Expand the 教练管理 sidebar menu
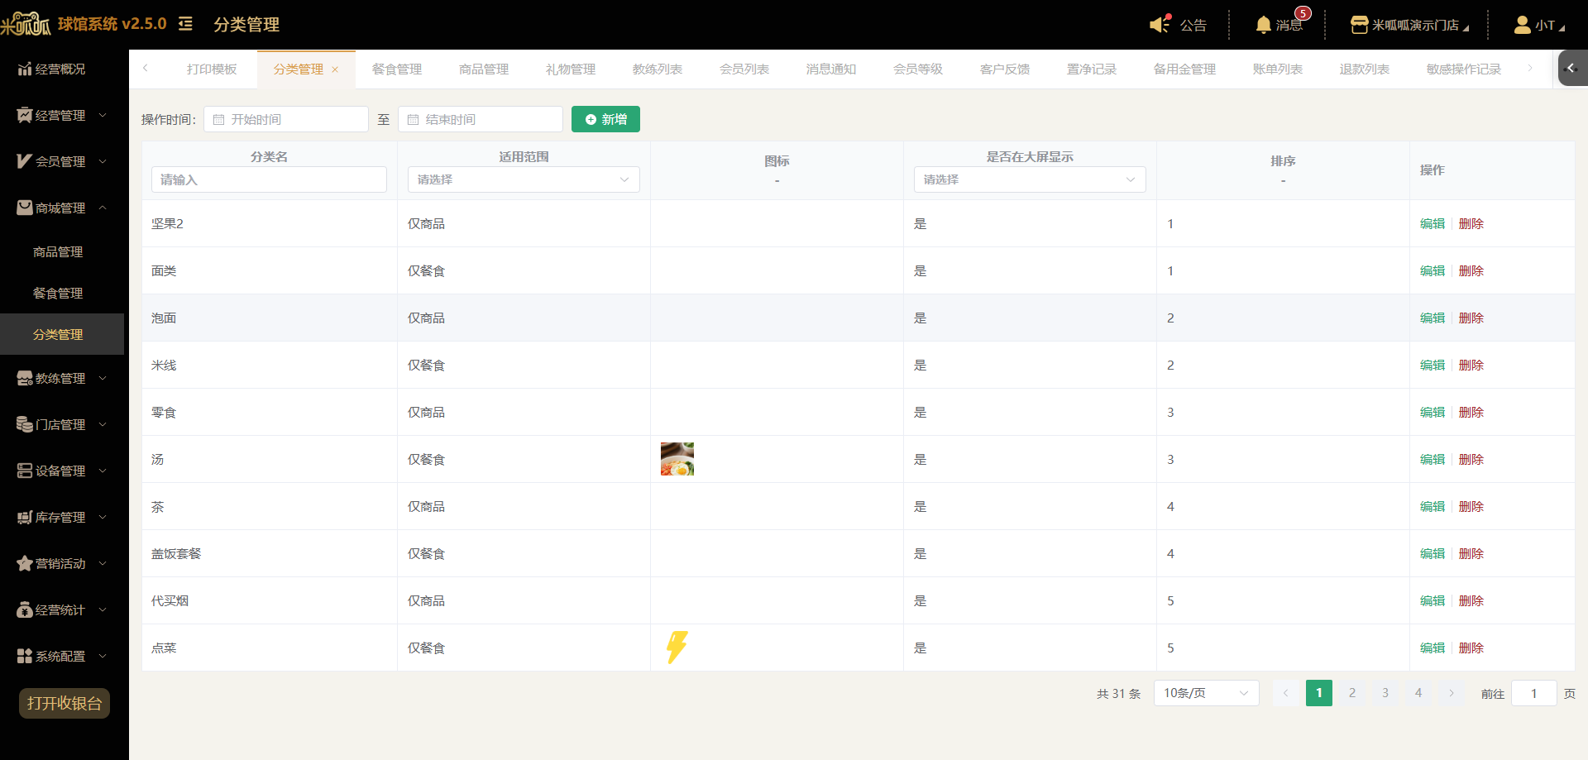This screenshot has height=760, width=1588. coord(62,378)
